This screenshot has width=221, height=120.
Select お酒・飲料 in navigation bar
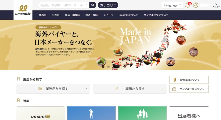(92, 15)
